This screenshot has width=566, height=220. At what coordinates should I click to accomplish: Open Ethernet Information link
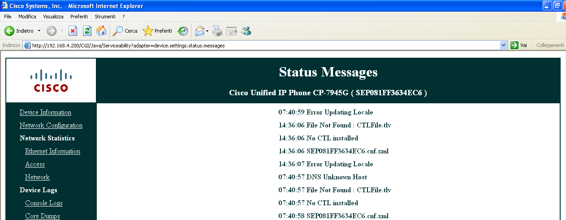tap(52, 151)
